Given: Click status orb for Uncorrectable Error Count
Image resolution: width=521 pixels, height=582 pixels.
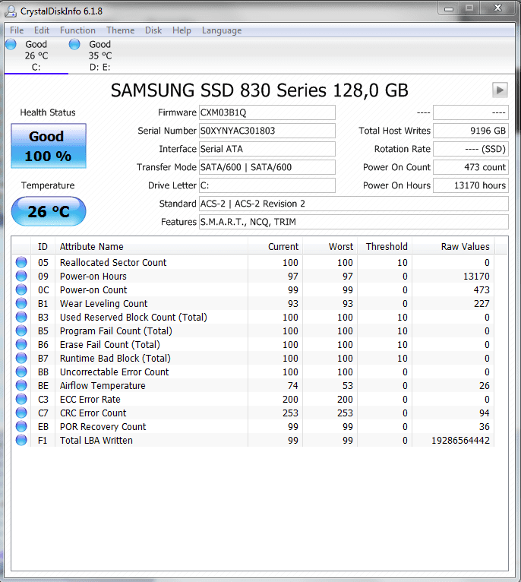Looking at the screenshot, I should 21,372.
